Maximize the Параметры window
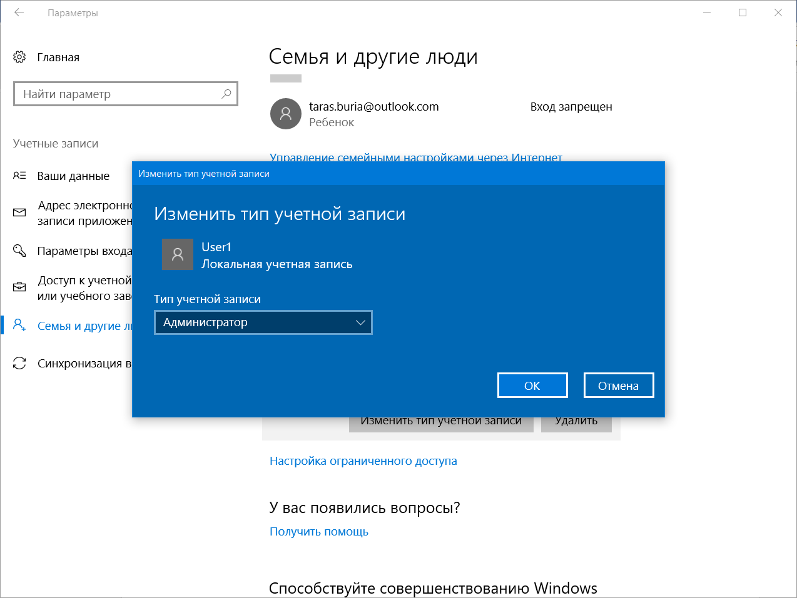The height and width of the screenshot is (598, 797). [x=743, y=12]
